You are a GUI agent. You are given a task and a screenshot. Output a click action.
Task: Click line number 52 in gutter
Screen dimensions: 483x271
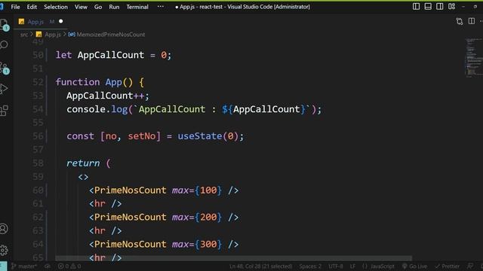(38, 82)
